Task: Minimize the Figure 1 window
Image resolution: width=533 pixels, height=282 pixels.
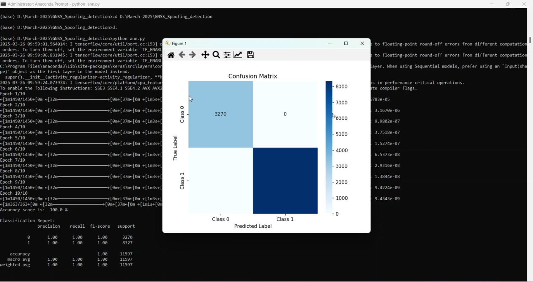Action: click(x=329, y=43)
